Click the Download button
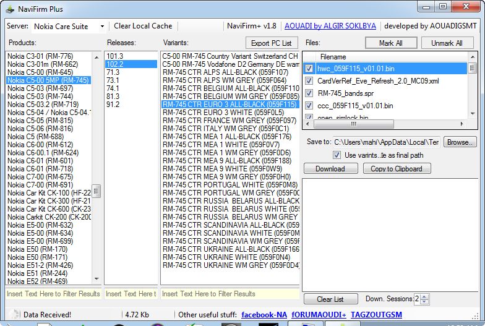Viewport: 485px width, 326px height. 330,168
